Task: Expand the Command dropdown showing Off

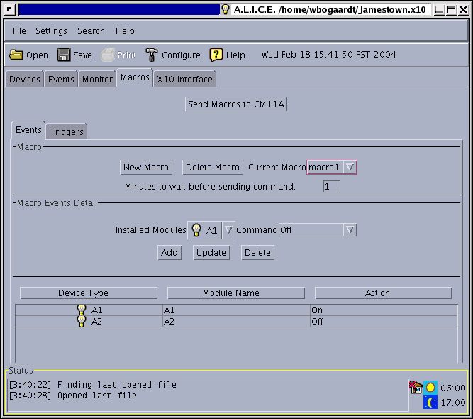Action: [x=350, y=230]
